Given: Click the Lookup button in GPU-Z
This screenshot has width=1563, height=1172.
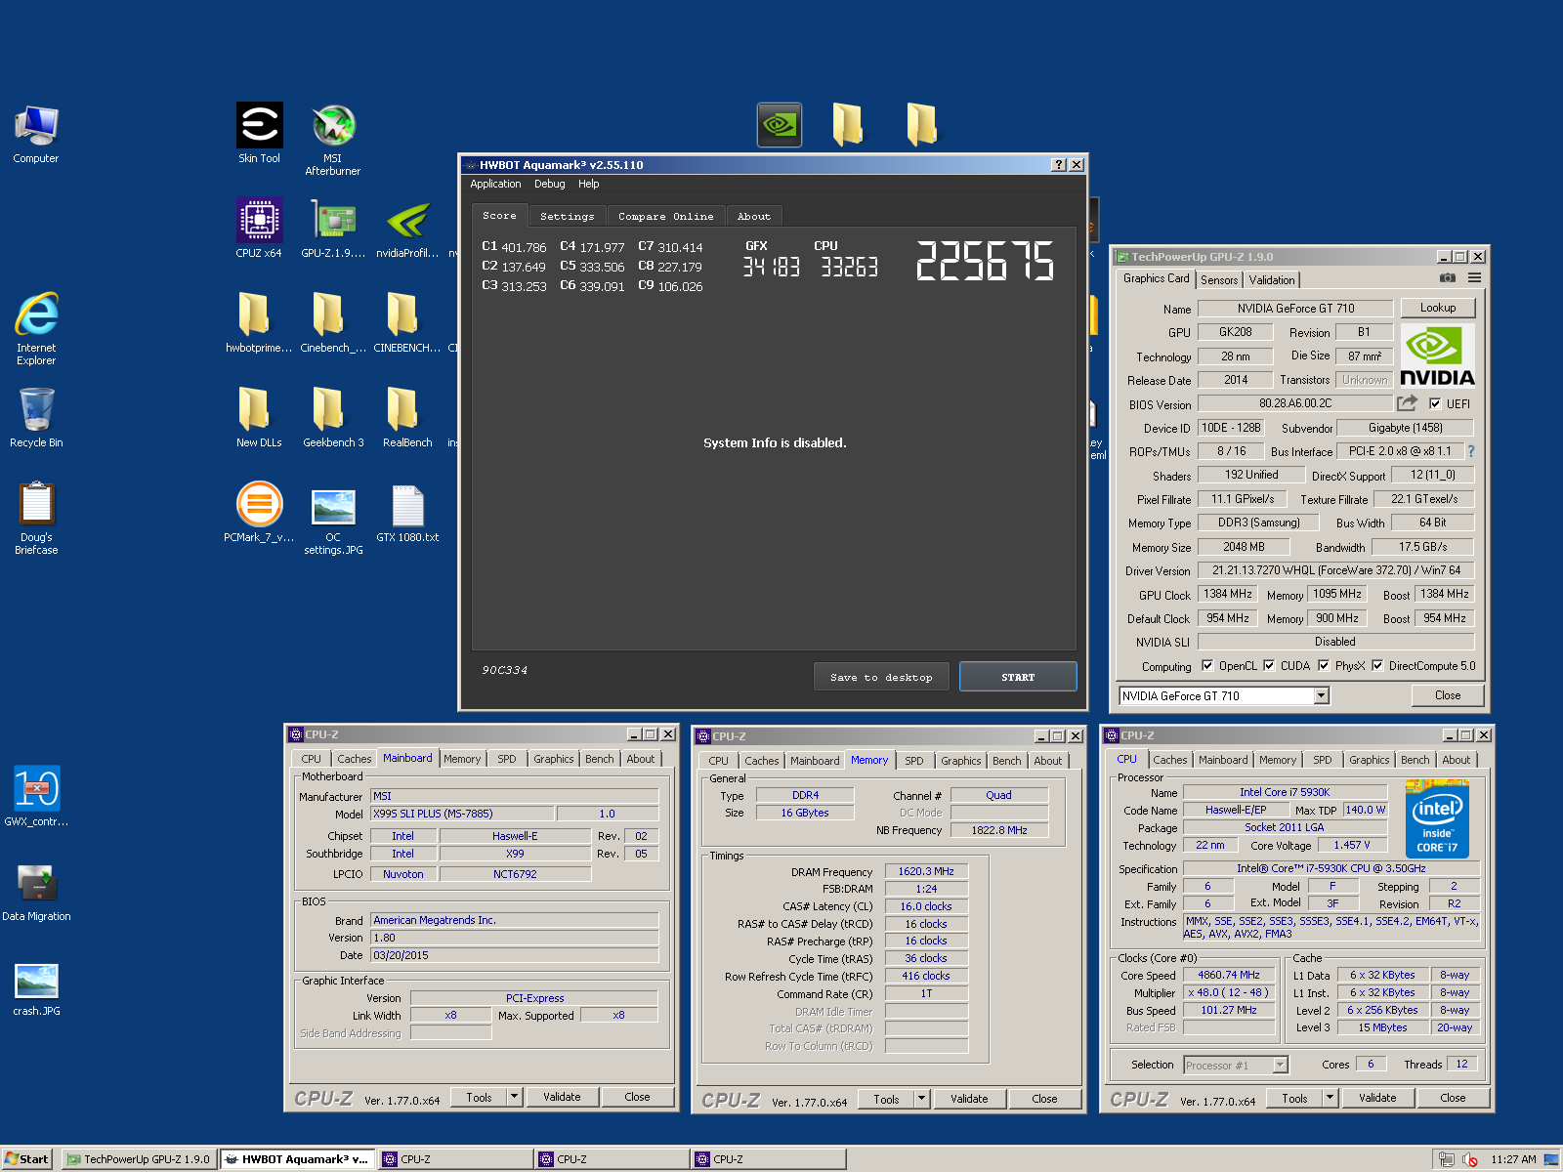Looking at the screenshot, I should pos(1437,308).
